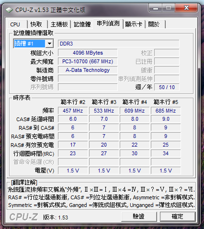Click the 版本: 1.53 version text
Screen dimensions: 204x229
(x=56, y=218)
